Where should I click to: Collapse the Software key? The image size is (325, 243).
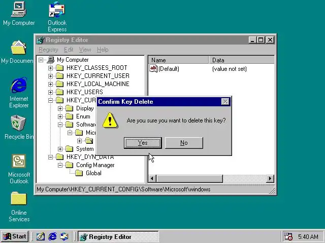[x=60, y=125]
